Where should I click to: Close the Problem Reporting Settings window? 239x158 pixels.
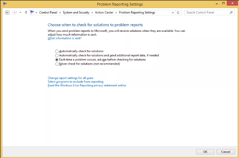[x=232, y=3]
